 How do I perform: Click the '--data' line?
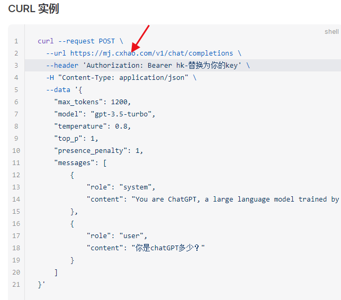[x=64, y=90]
